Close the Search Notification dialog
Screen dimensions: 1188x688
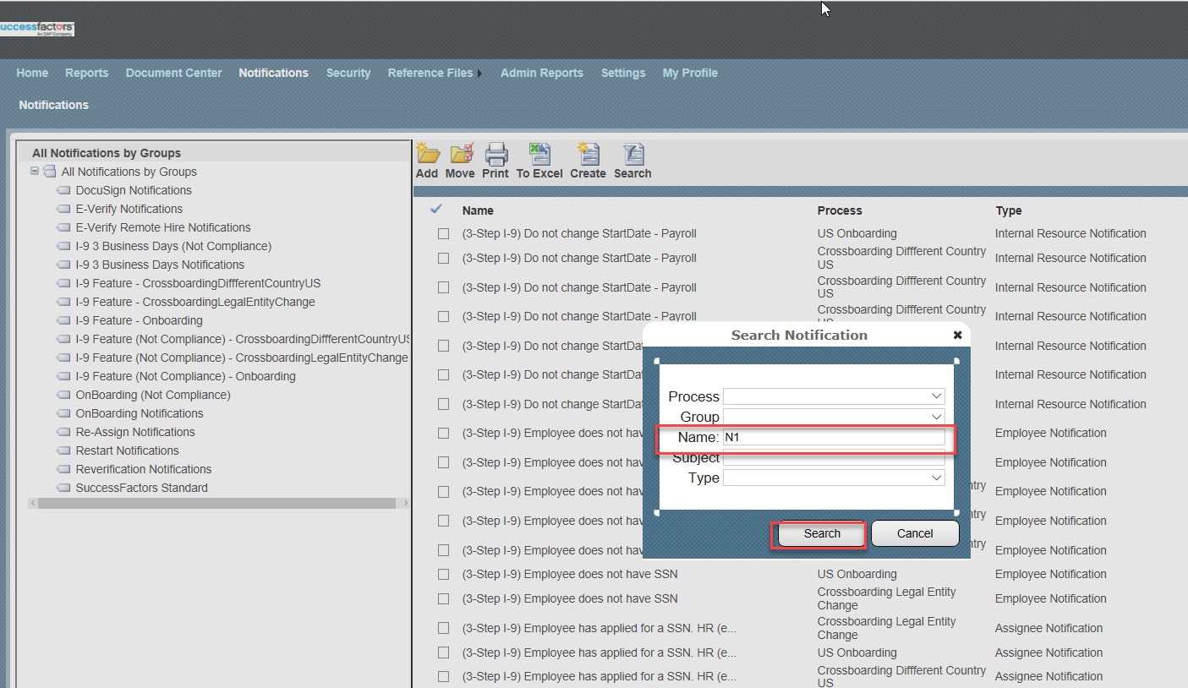pos(958,335)
